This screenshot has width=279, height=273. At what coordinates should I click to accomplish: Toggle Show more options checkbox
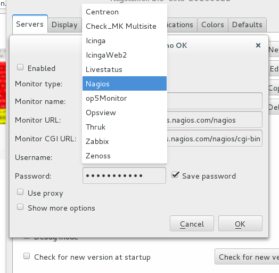click(20, 207)
